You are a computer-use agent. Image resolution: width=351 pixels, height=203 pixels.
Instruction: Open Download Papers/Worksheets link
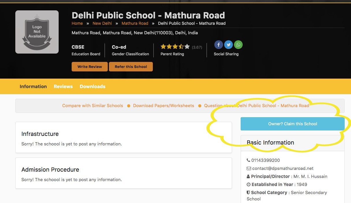coord(164,106)
